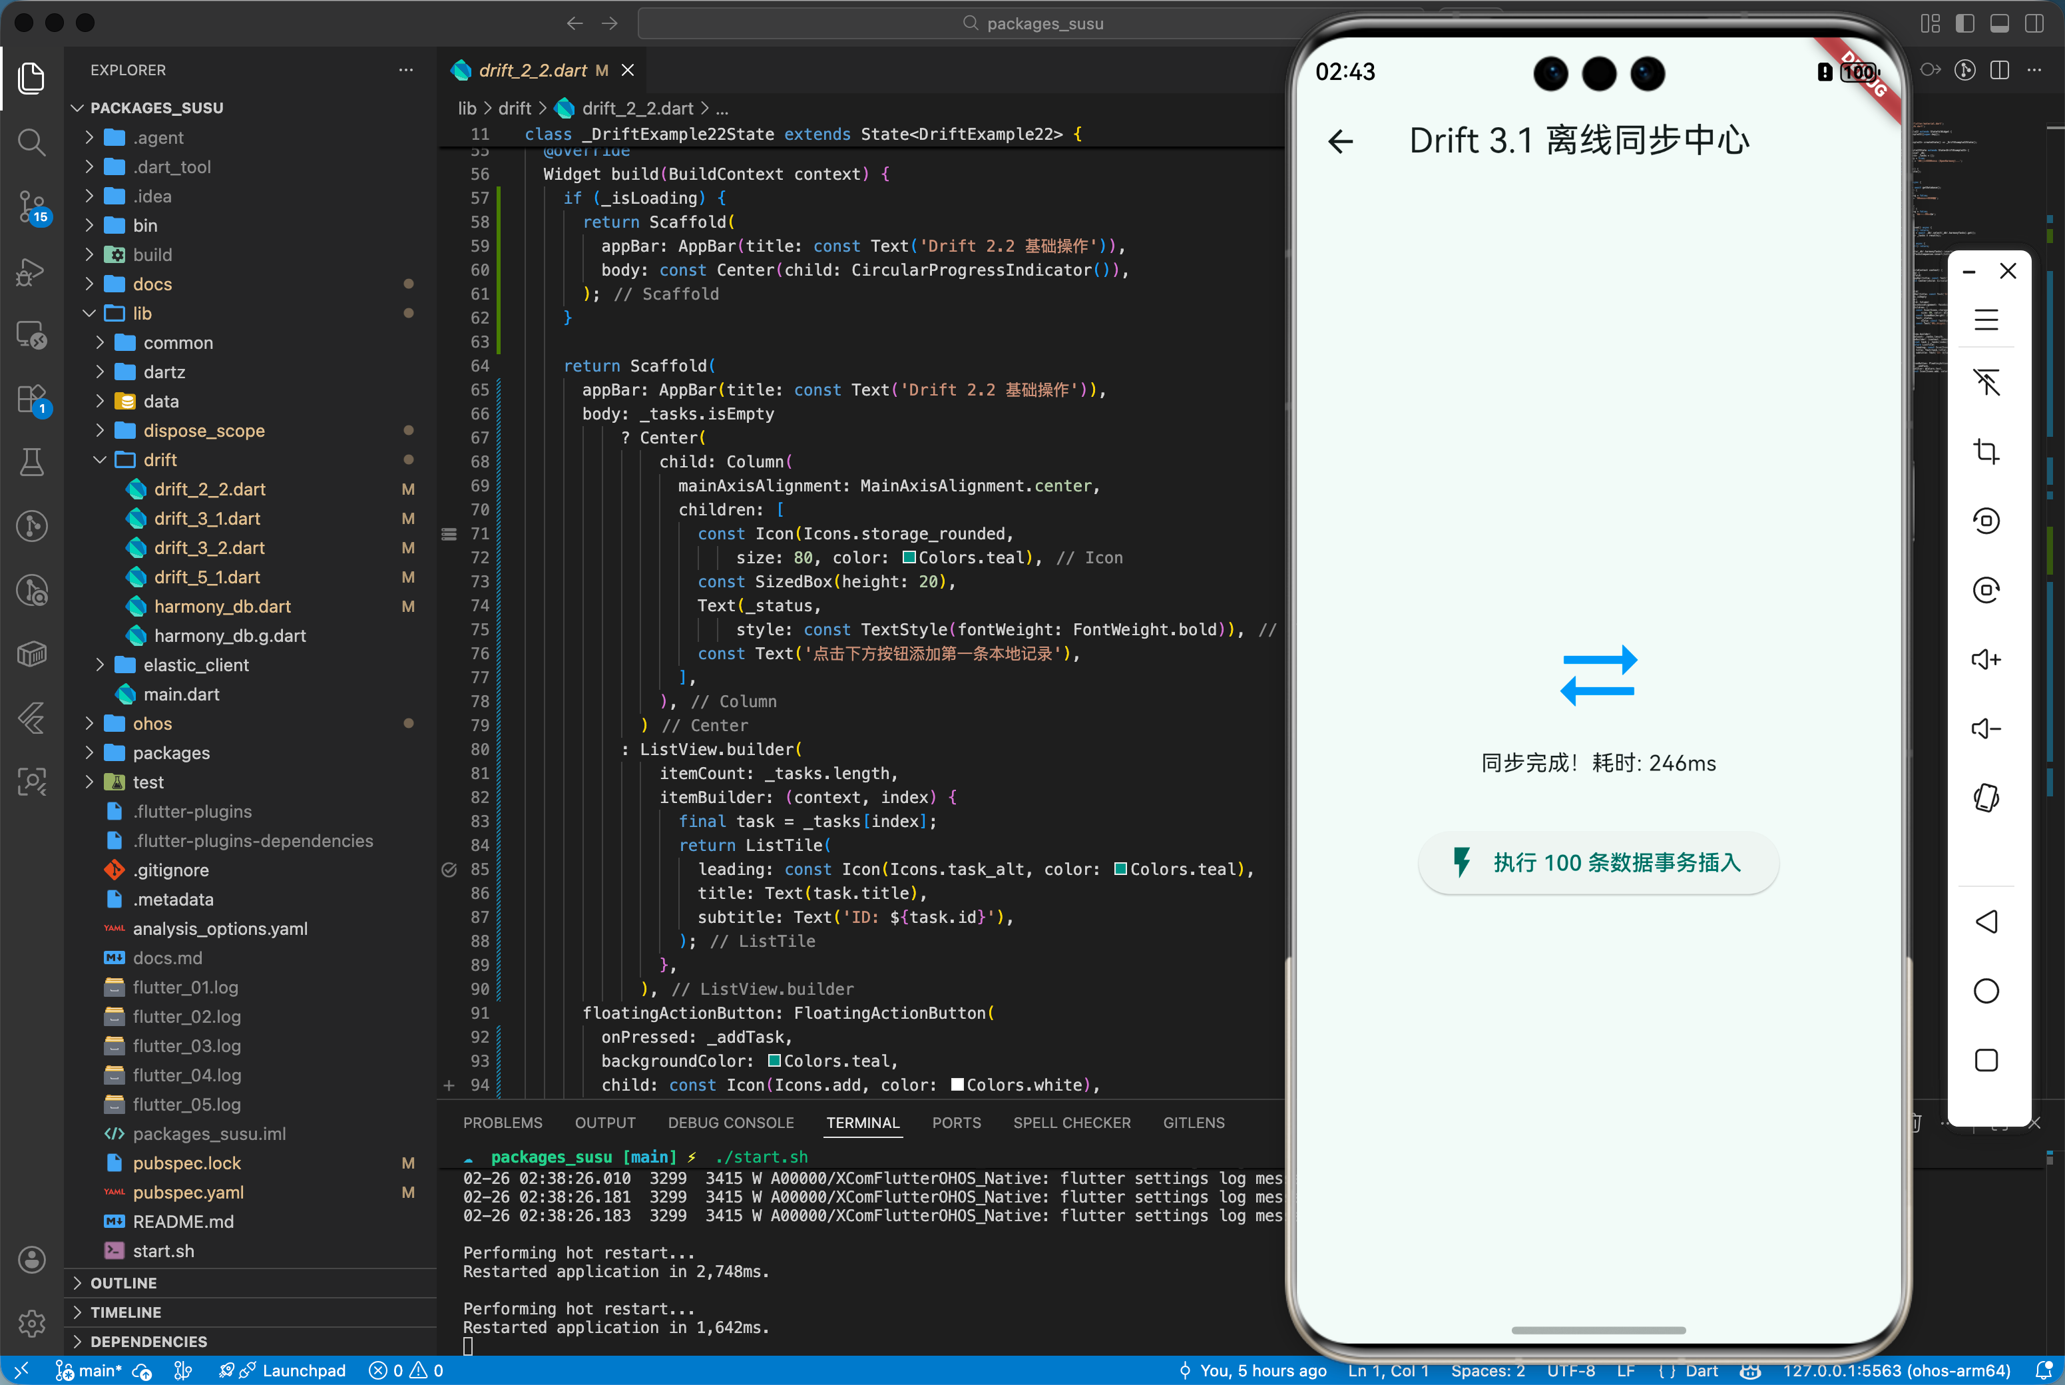
Task: Collapse the drift folder in explorer
Action: [160, 459]
